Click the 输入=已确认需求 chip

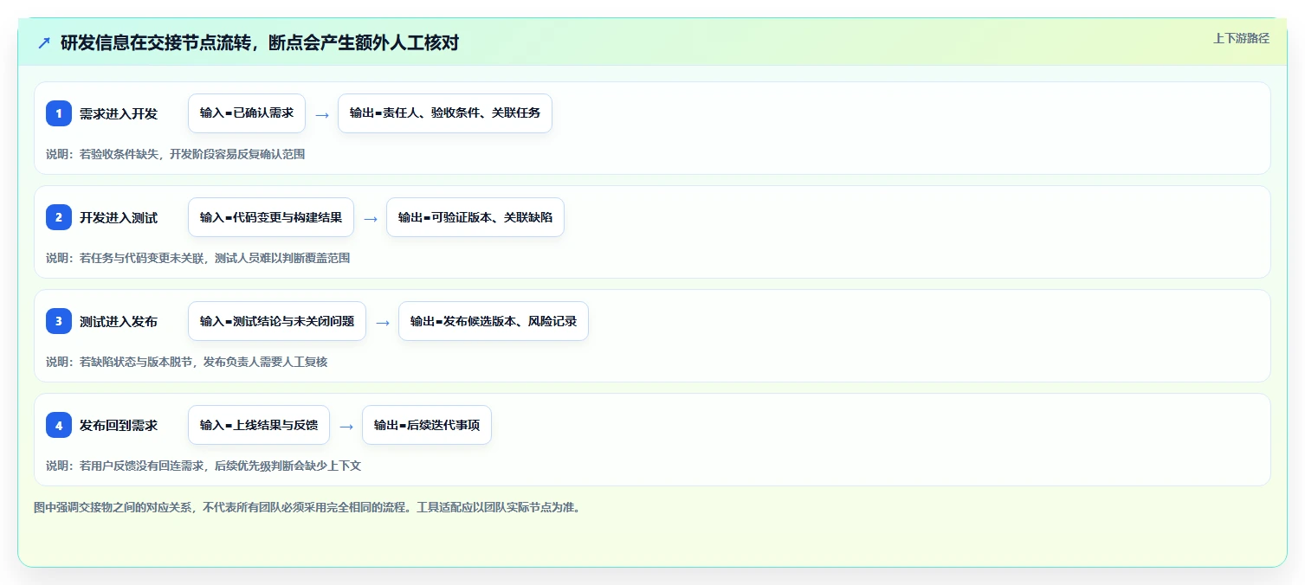247,113
